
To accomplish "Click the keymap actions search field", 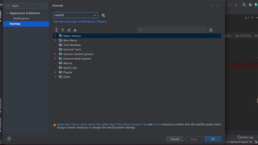I will point(172,30).
